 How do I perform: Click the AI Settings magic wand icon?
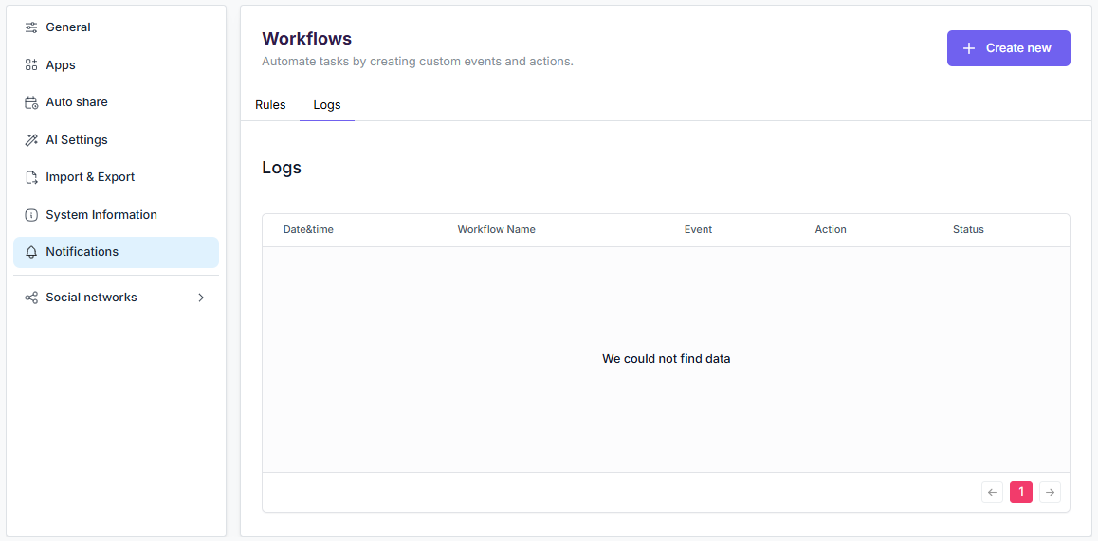(x=31, y=140)
